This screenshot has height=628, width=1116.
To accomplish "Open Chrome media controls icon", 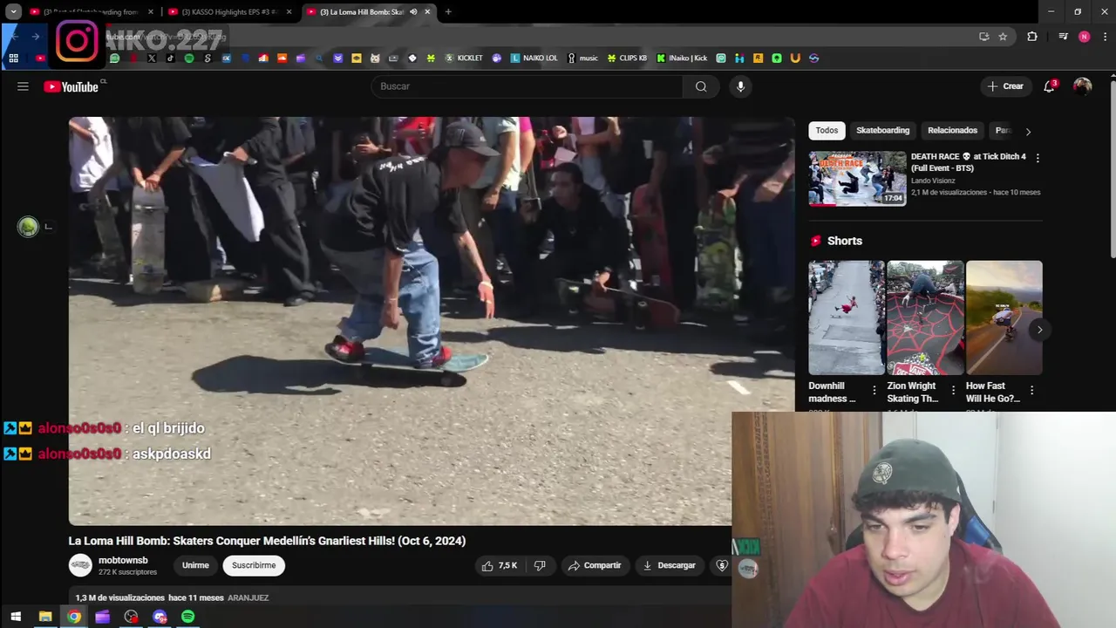I will pos(1063,37).
